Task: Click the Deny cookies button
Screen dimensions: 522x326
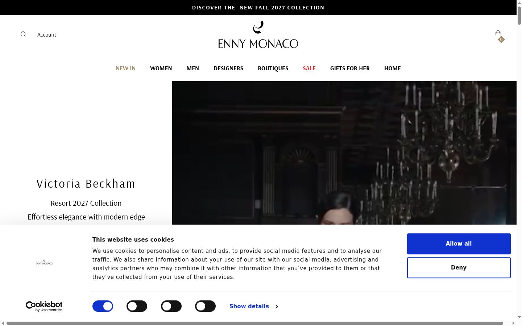Action: point(459,268)
